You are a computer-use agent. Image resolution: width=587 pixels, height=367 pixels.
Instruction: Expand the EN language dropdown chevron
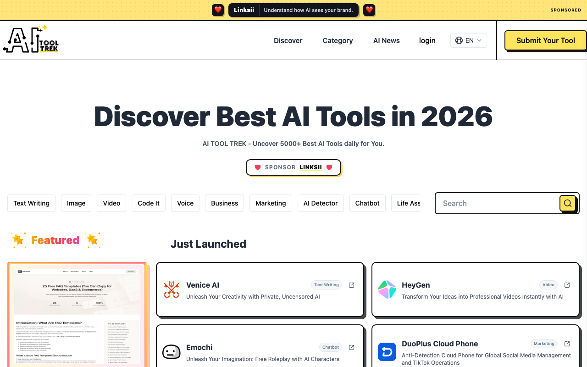tap(479, 40)
